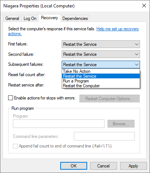Click the Browse button
This screenshot has height=173, width=150.
[121, 124]
